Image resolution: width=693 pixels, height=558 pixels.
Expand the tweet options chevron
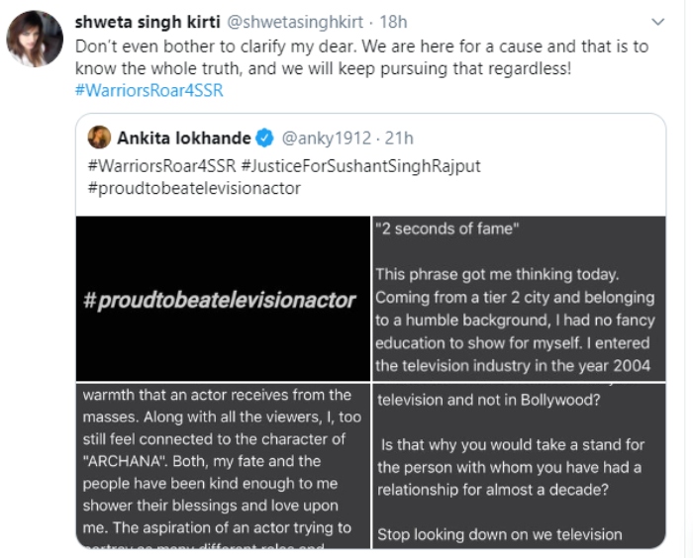point(657,21)
